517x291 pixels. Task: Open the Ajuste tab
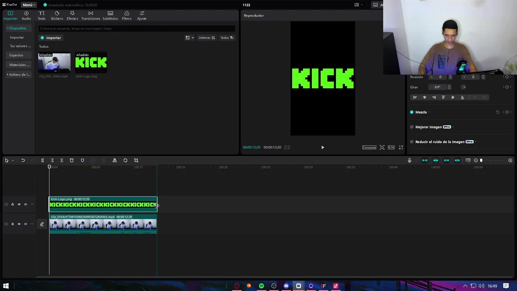[142, 15]
